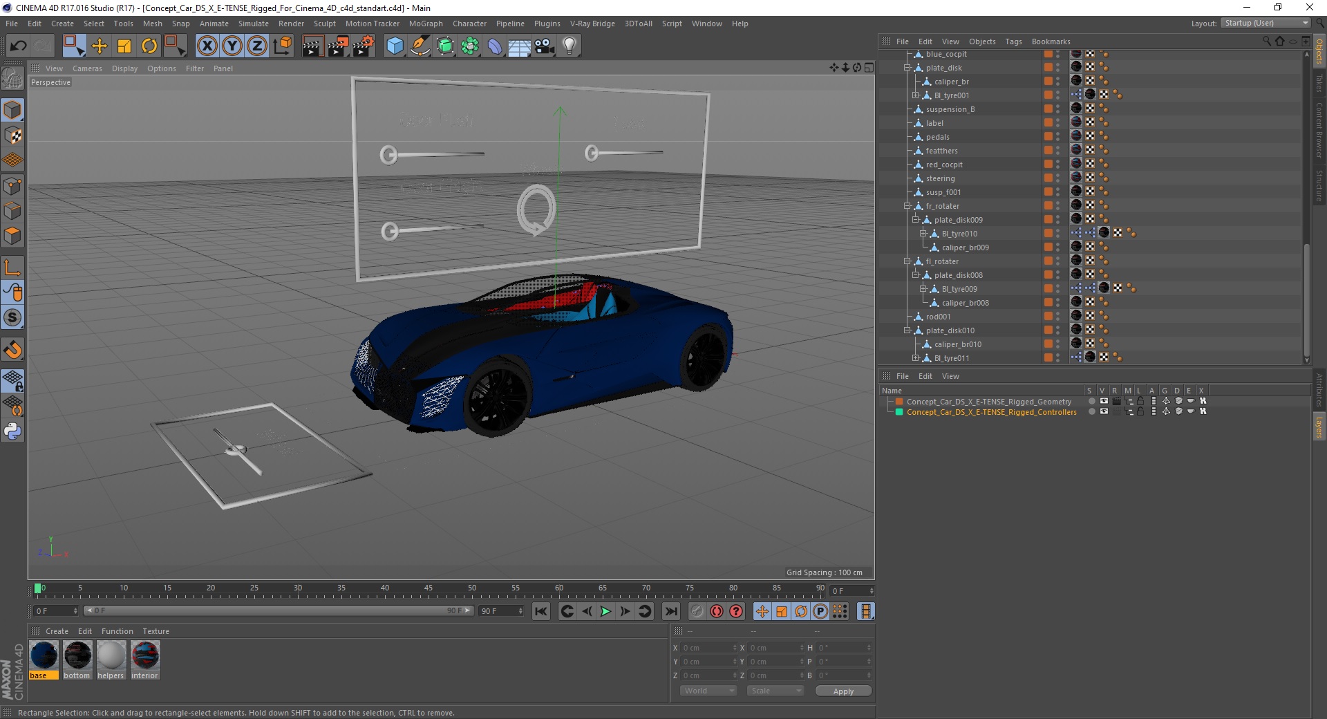Open the Simulate menu
This screenshot has width=1327, height=719.
(x=254, y=24)
